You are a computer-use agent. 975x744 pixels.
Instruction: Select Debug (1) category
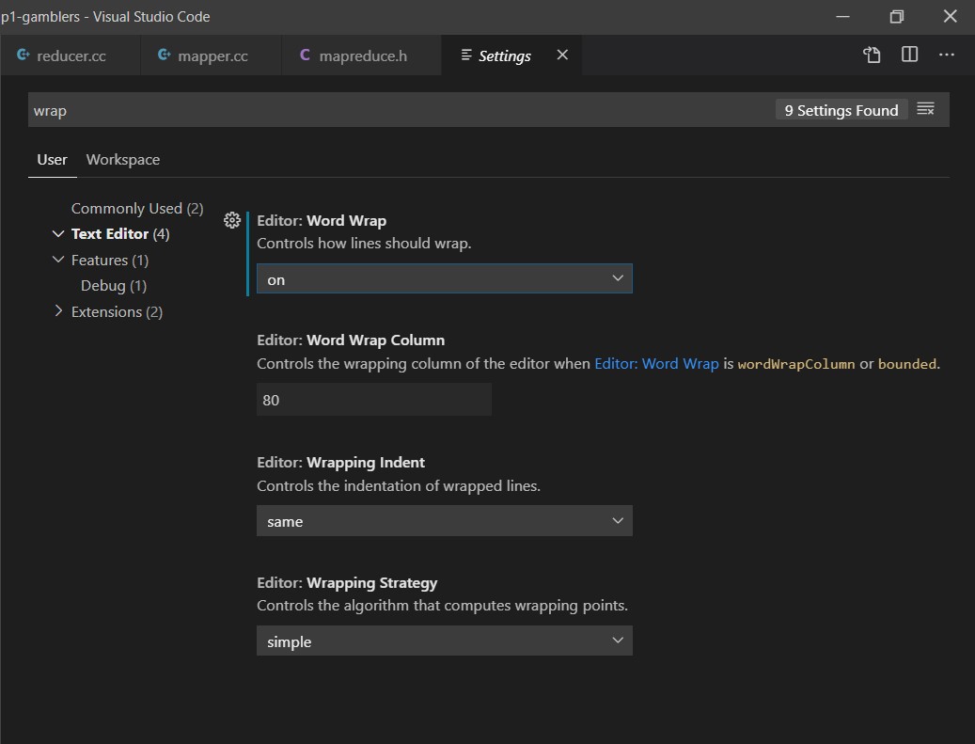point(114,286)
